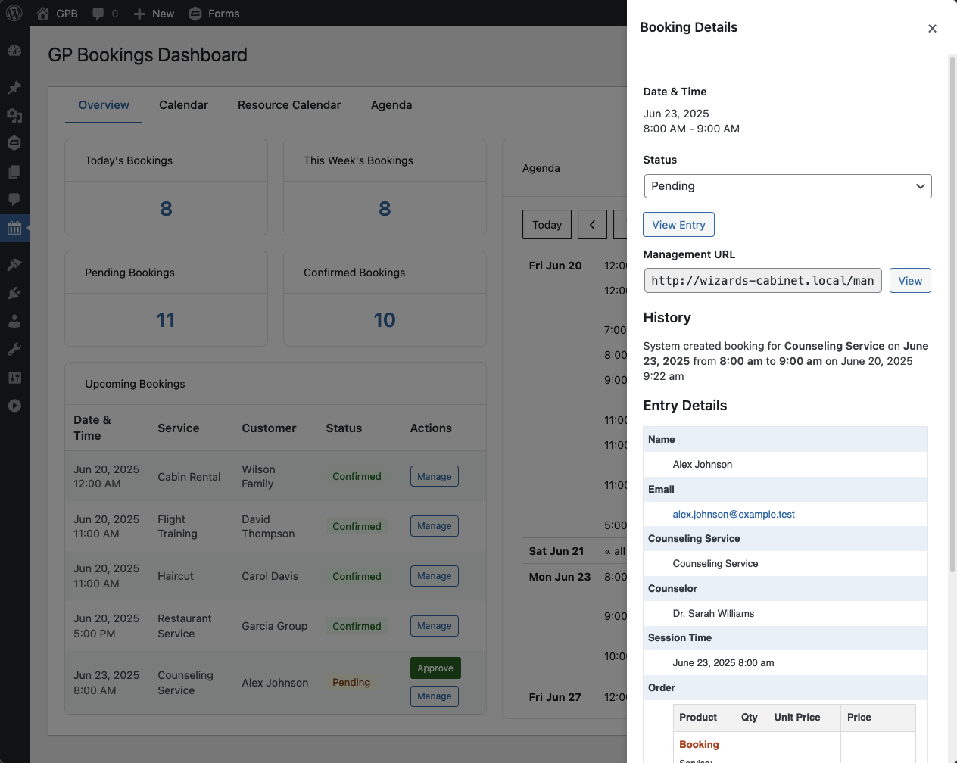Manage the Haircut booking for Carol Davis
The width and height of the screenshot is (957, 763).
click(x=435, y=576)
